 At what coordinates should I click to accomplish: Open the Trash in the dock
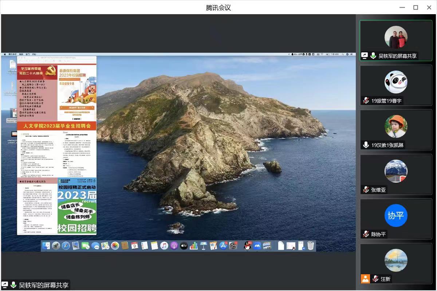311,246
